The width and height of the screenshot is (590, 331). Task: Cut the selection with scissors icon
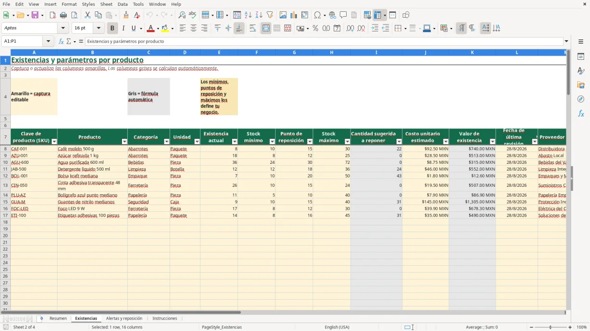point(88,15)
